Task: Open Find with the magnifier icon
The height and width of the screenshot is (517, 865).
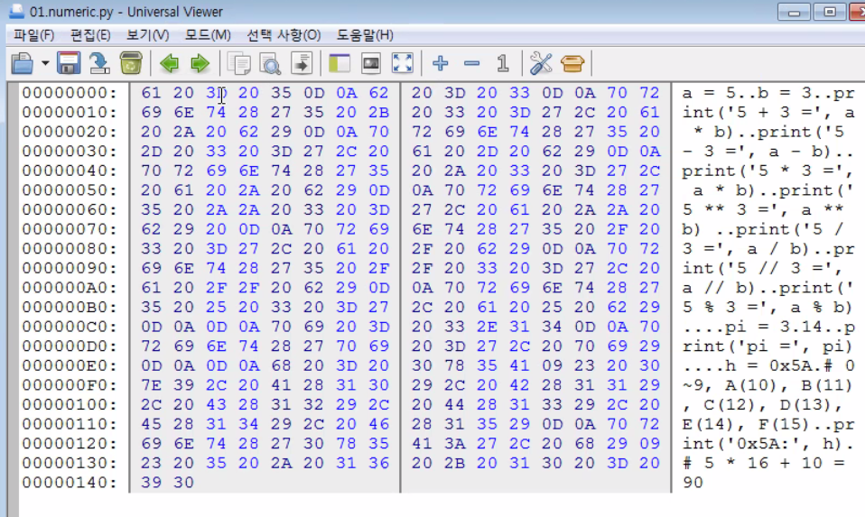Action: [270, 63]
